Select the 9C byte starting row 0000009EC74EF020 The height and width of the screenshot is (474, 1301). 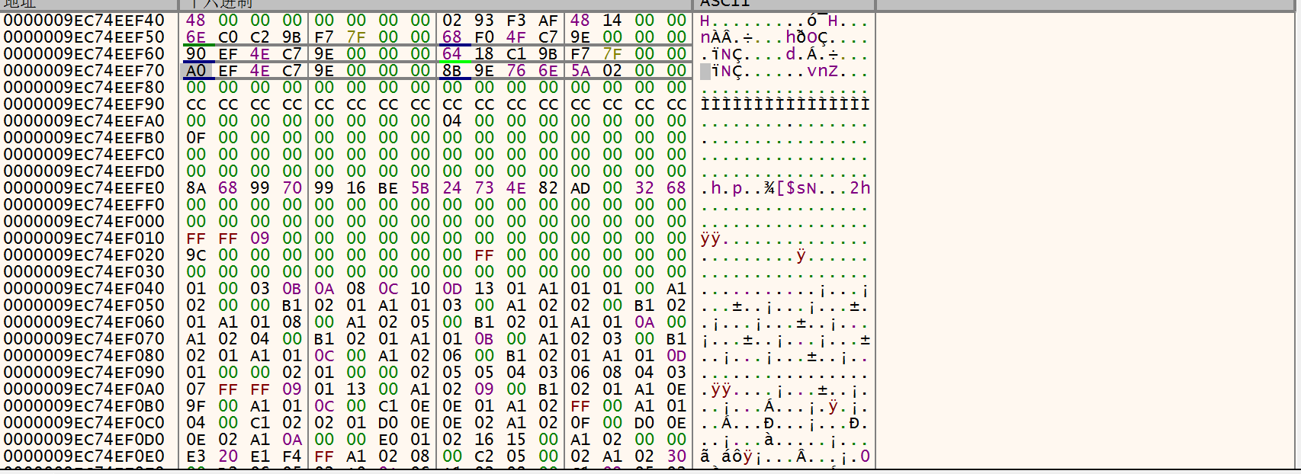[x=196, y=255]
